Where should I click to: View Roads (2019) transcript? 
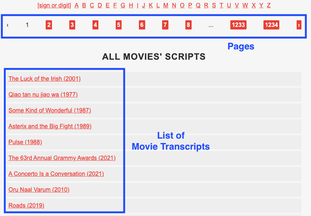pyautogui.click(x=26, y=205)
